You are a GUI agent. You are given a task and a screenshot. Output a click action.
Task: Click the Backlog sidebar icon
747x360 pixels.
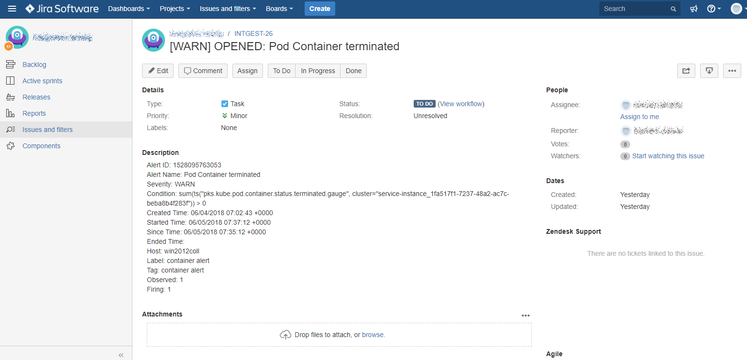10,65
